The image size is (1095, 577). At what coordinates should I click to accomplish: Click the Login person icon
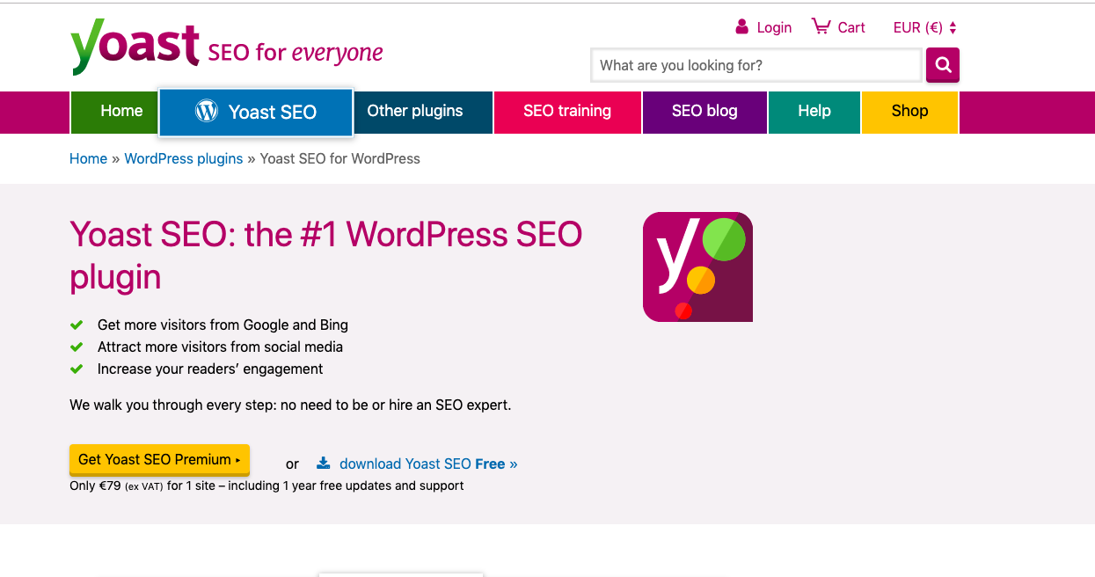(741, 27)
